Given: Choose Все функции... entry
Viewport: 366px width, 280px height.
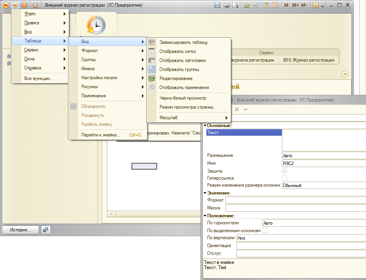Looking at the screenshot, I should click(x=40, y=78).
